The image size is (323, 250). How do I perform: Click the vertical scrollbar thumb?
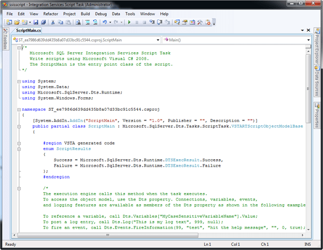308,89
